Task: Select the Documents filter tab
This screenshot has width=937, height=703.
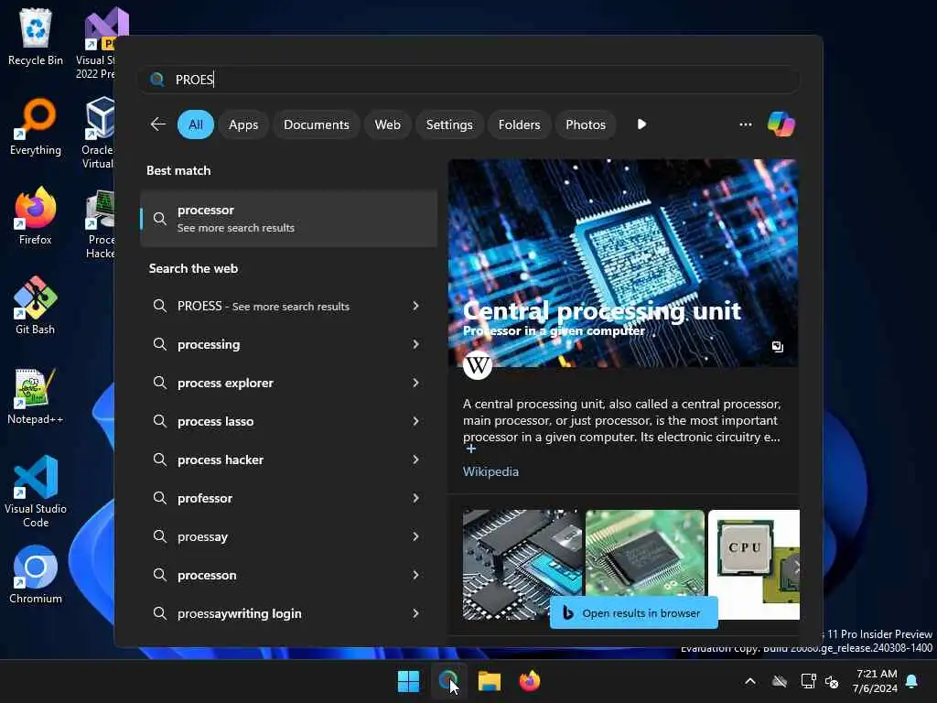Action: (x=316, y=124)
